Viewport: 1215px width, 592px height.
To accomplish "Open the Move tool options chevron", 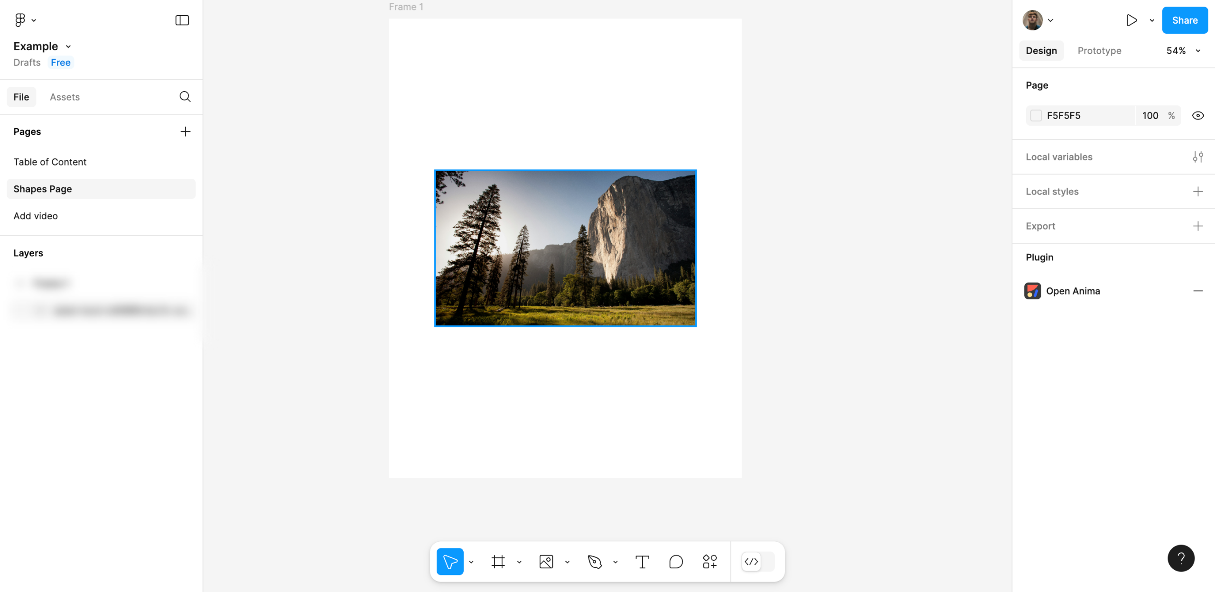I will pos(471,562).
